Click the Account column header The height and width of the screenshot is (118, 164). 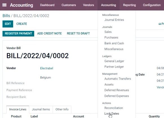pyautogui.click(x=78, y=116)
